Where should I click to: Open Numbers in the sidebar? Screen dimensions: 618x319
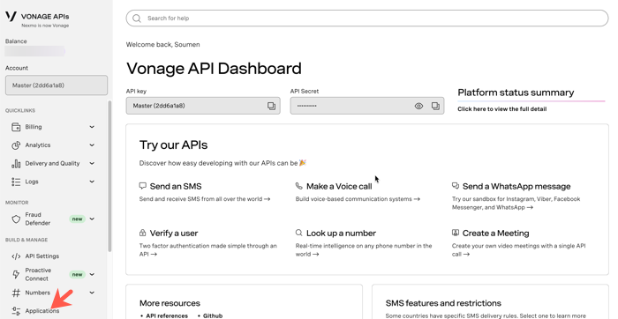[x=38, y=293]
